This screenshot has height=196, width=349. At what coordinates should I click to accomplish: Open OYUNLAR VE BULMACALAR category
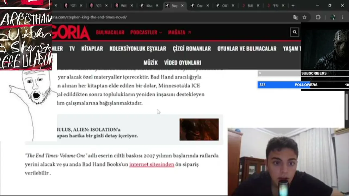pos(247,48)
